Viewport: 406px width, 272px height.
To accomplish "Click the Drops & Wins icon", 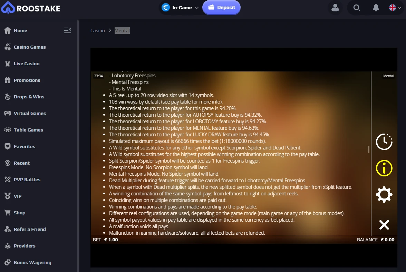I will tap(8, 97).
